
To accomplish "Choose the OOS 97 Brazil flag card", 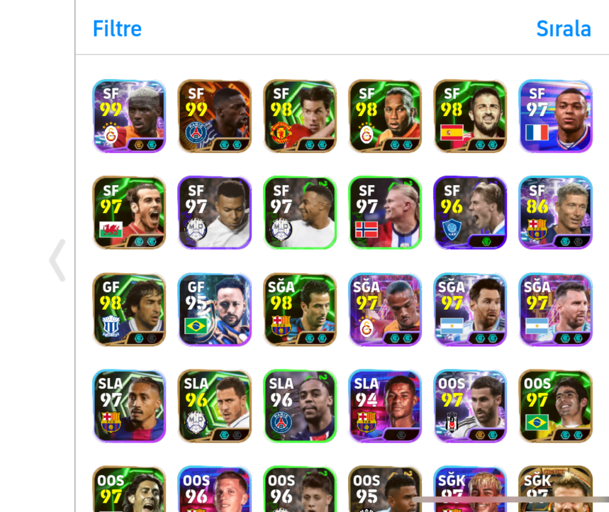I will pos(555,406).
